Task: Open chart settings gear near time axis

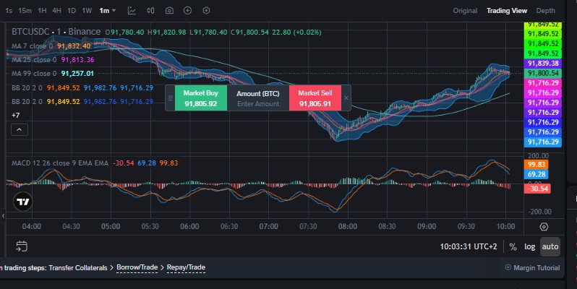Action: coord(544,227)
